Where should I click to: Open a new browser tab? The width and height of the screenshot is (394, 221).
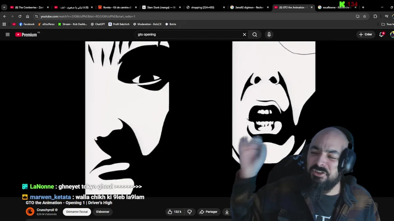[363, 7]
